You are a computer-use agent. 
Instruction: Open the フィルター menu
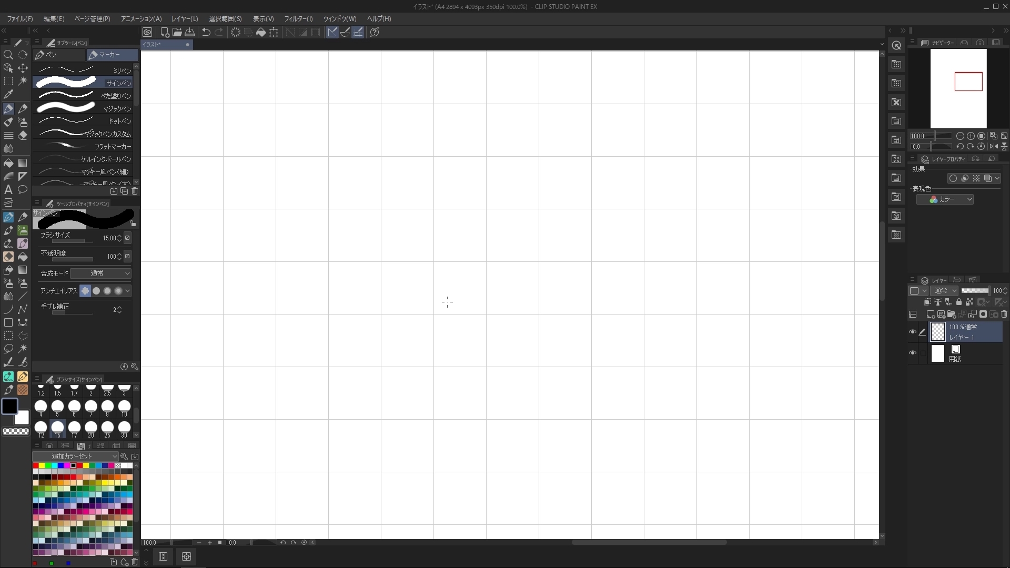[x=299, y=19]
